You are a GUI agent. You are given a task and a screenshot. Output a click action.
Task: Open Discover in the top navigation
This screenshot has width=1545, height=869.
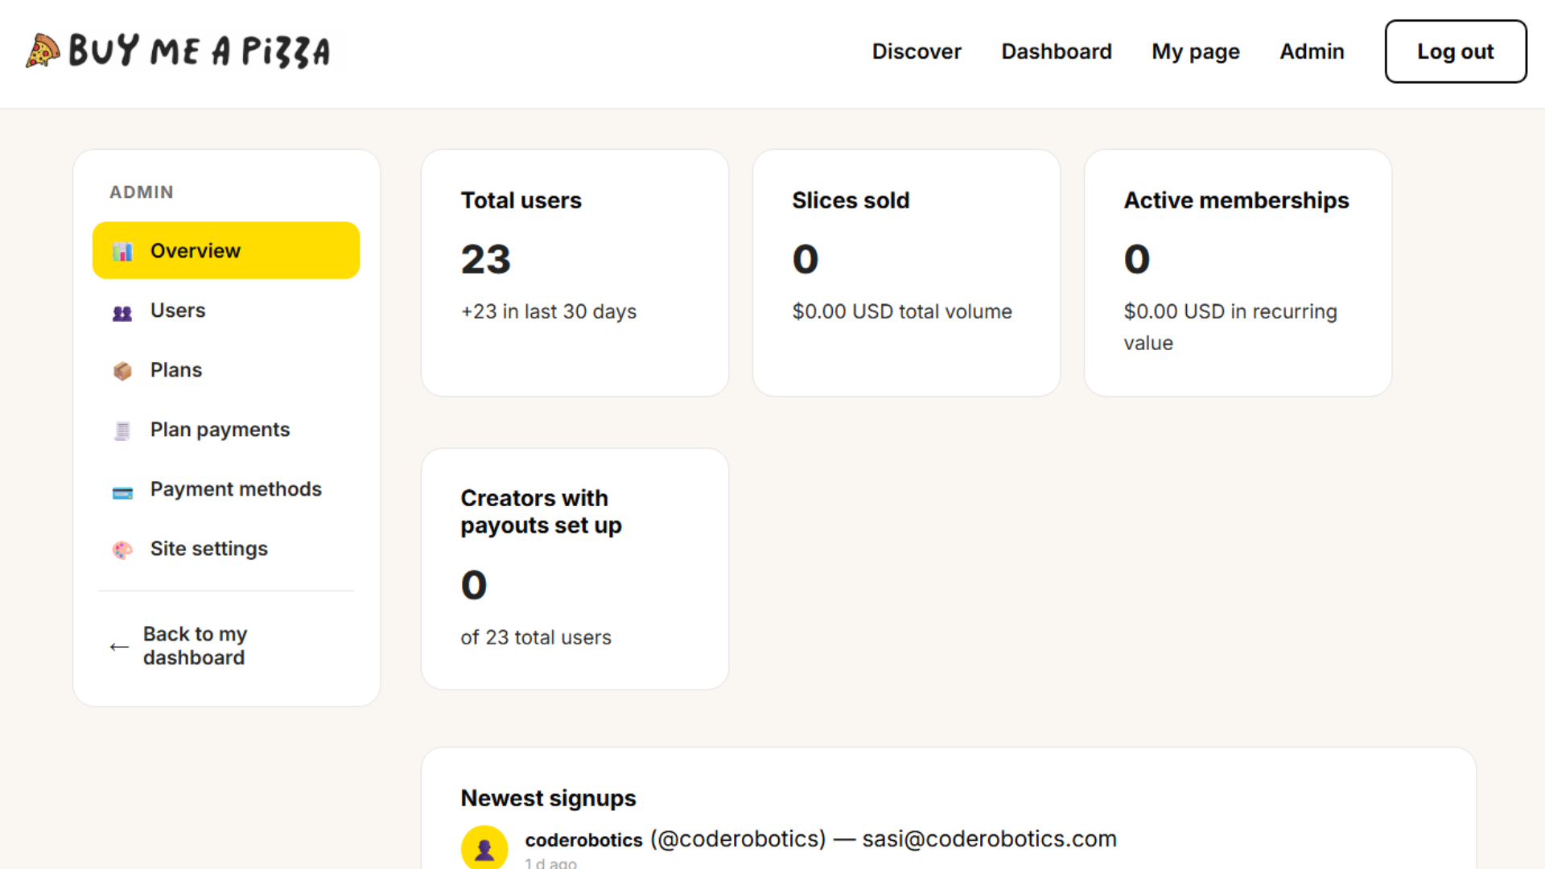(917, 51)
